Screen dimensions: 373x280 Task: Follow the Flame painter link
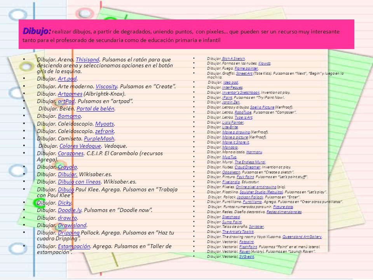tap(246, 68)
